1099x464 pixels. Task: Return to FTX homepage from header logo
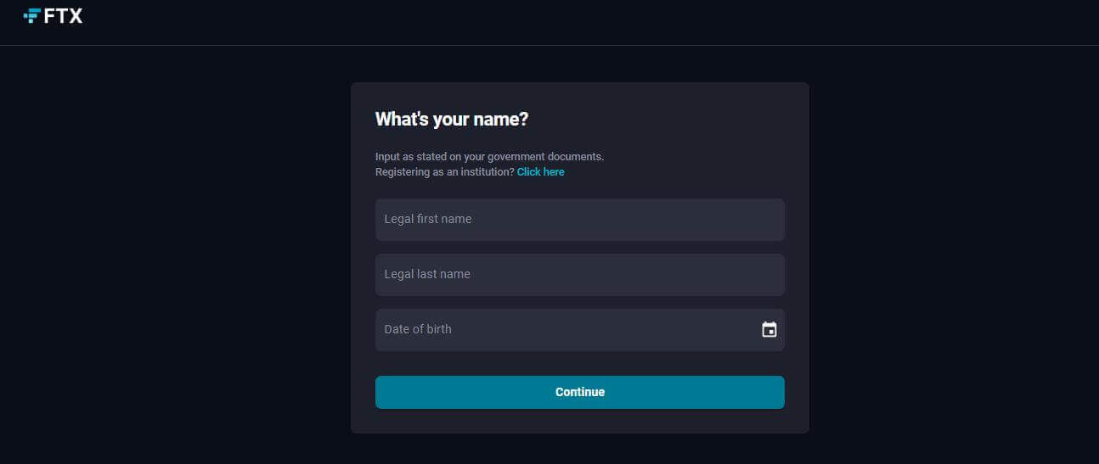click(53, 15)
